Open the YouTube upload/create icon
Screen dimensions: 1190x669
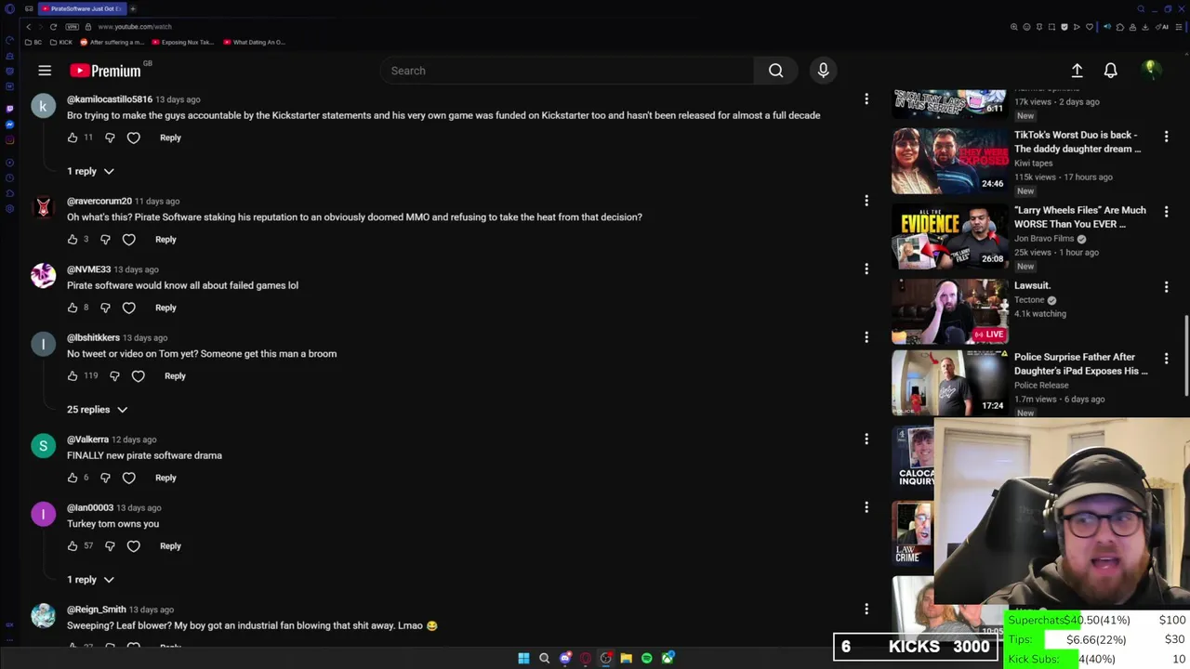click(x=1077, y=71)
